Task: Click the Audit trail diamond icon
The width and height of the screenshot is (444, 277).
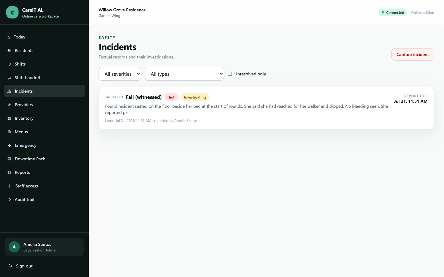Action: 9,199
